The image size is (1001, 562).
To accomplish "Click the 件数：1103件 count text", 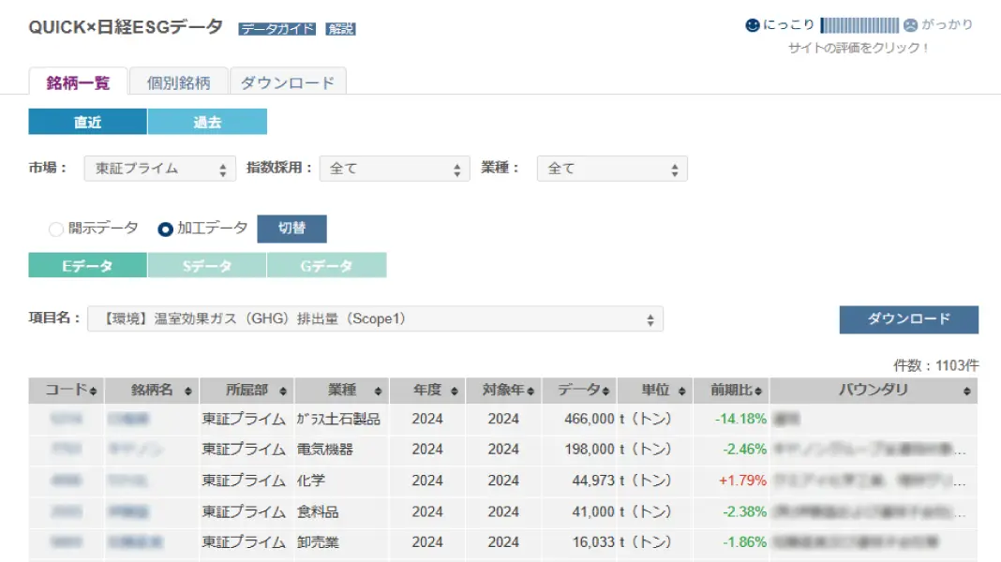I will coord(936,365).
